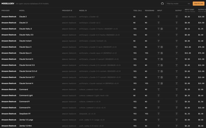Click the text input icon for Claude Instant
This screenshot has width=206, height=128.
click(x=159, y=41)
